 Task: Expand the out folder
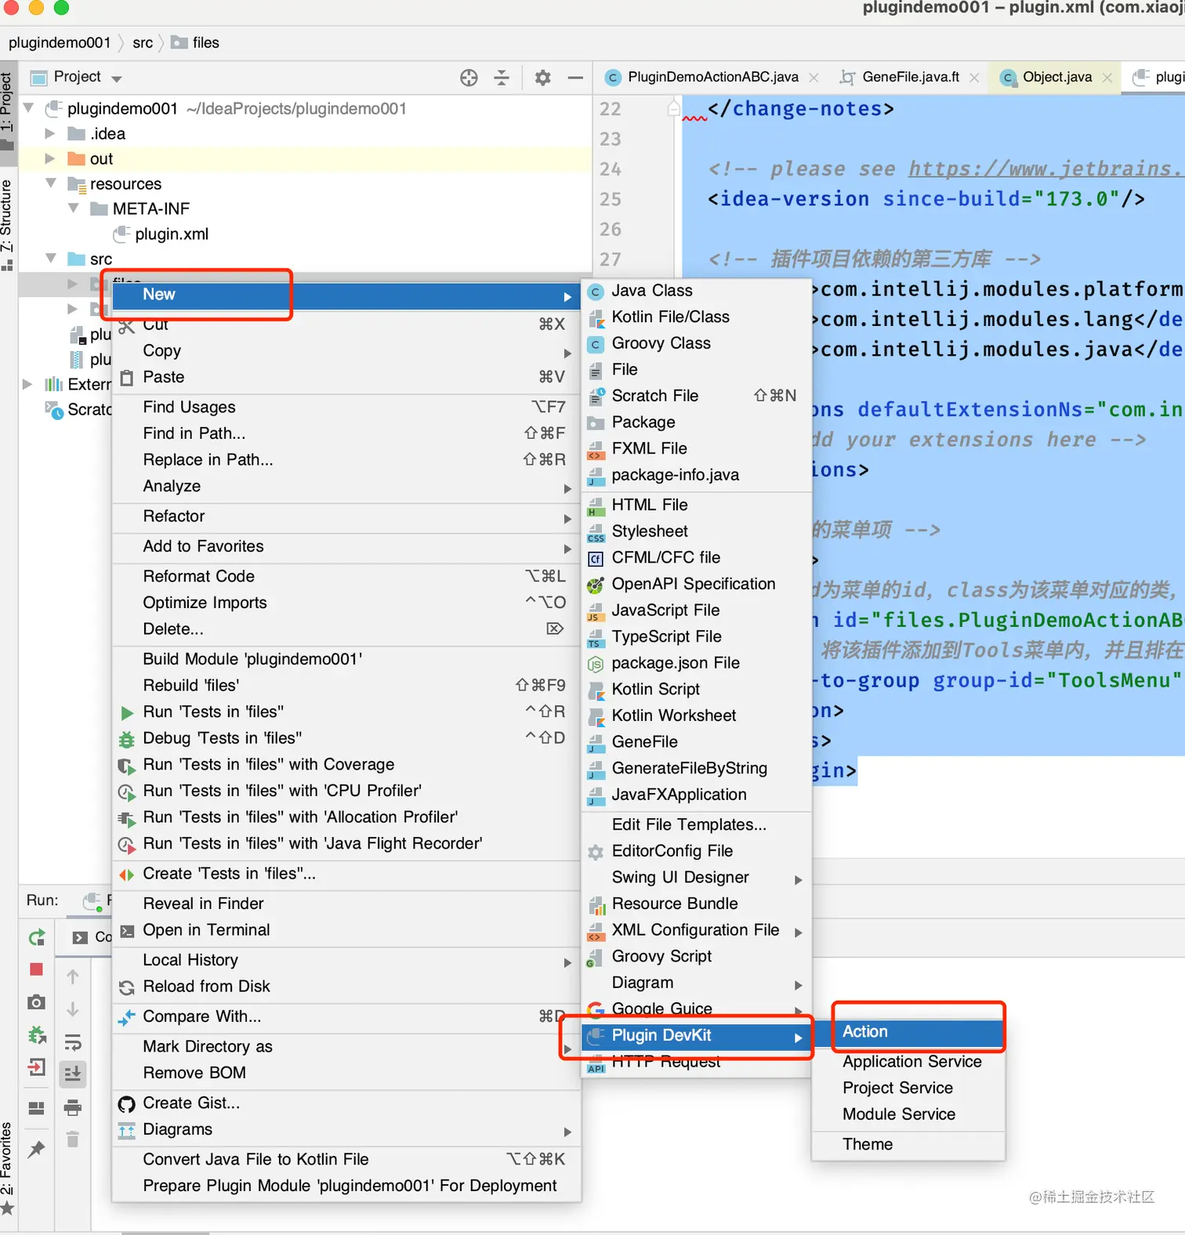coord(51,158)
